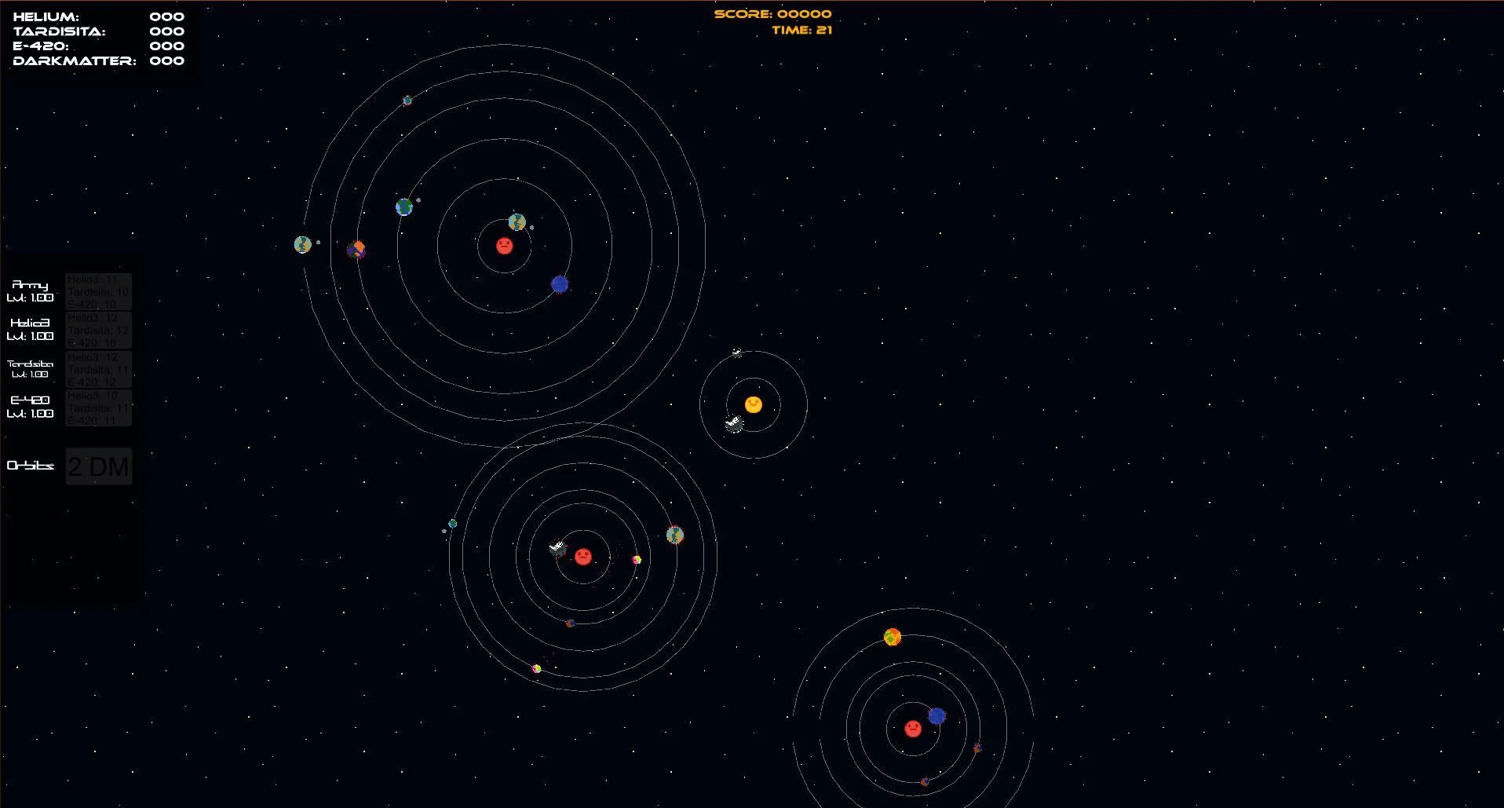
Task: Click the red sun orbited by the orange-green planet
Action: coord(913,729)
